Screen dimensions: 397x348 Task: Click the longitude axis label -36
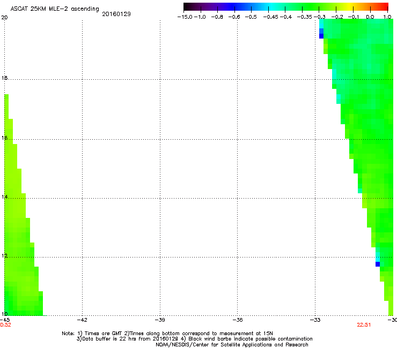(238, 320)
